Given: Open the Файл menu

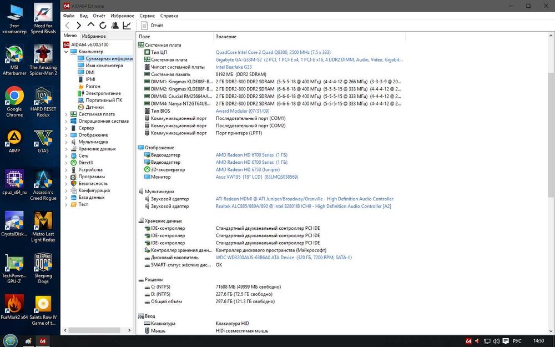Looking at the screenshot, I should (x=69, y=16).
